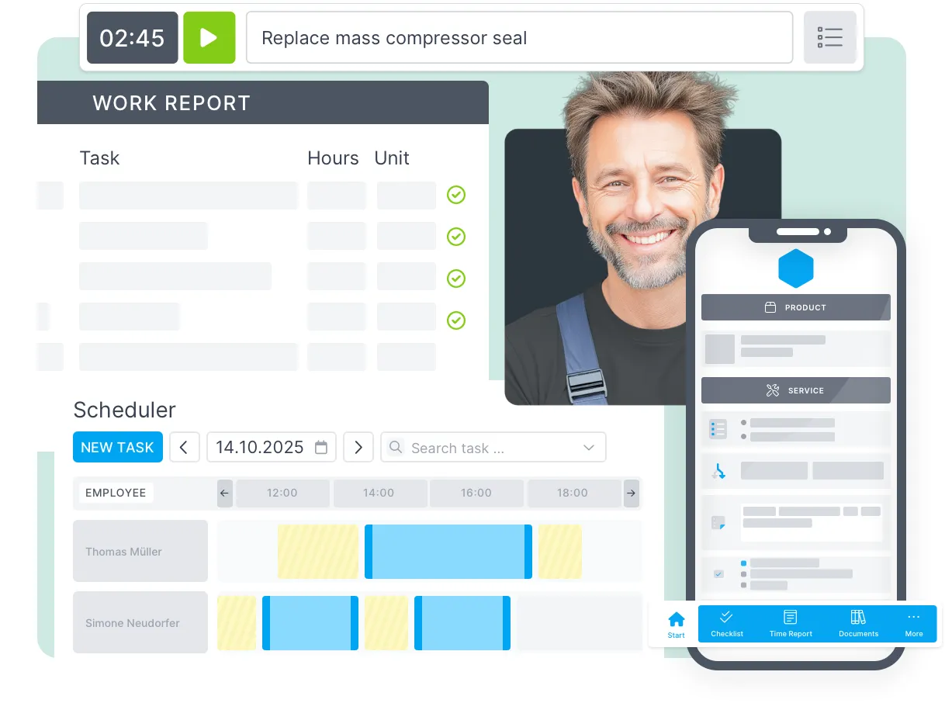Create a task with the NEW TASK button
Viewport: 945px width, 703px height.
118,447
